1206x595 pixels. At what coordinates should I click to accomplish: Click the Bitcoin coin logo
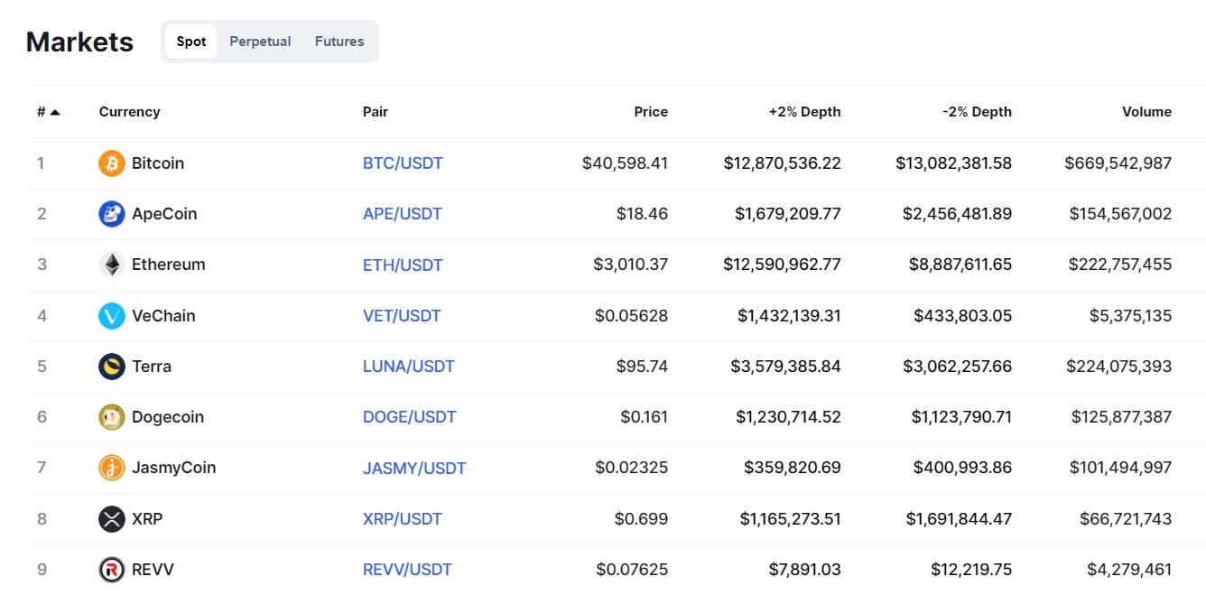tap(111, 163)
